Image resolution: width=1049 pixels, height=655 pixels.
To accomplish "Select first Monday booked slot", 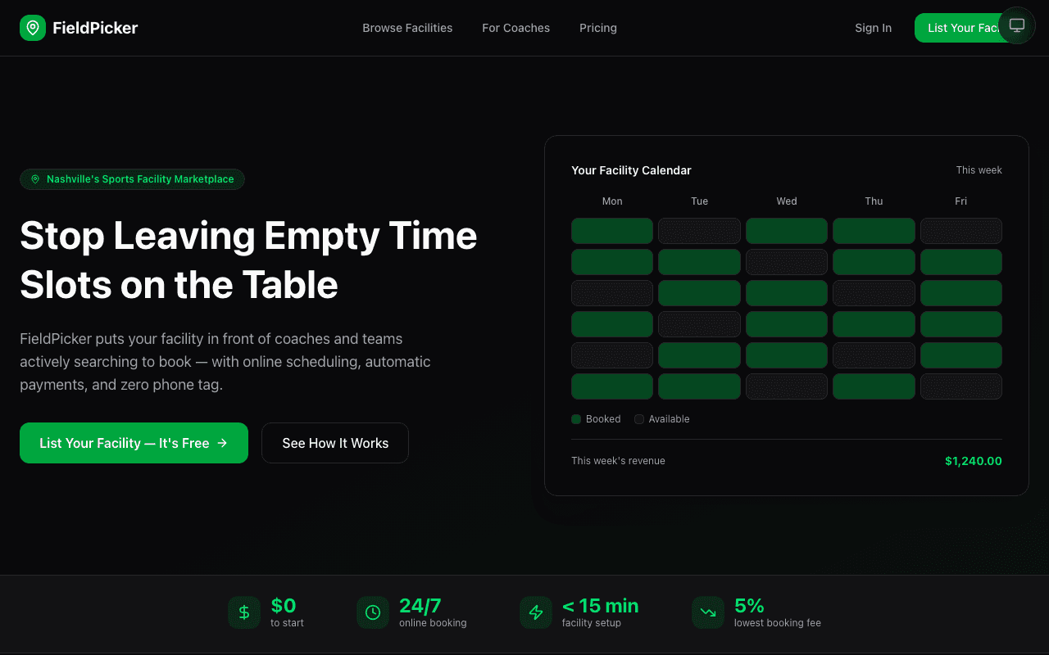I will pos(612,231).
